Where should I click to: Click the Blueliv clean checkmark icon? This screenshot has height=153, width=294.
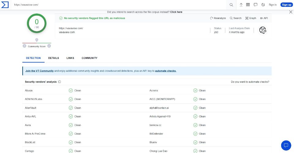(x=195, y=142)
